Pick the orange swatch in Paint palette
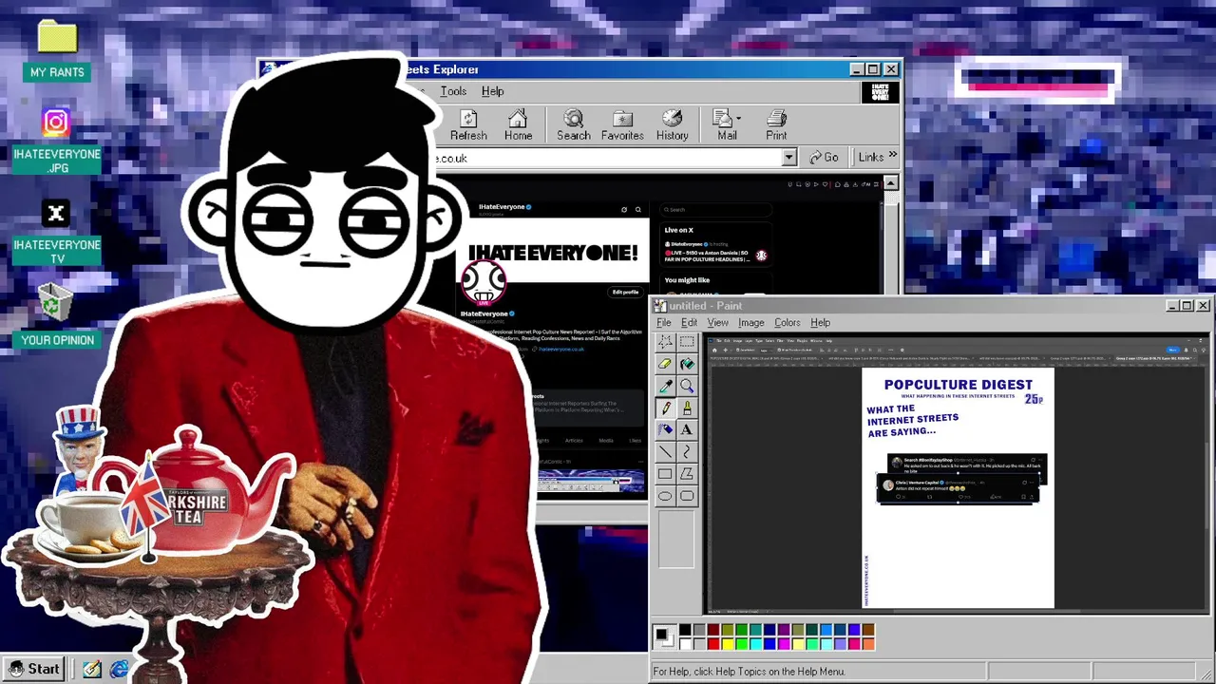This screenshot has height=684, width=1216. 868,644
